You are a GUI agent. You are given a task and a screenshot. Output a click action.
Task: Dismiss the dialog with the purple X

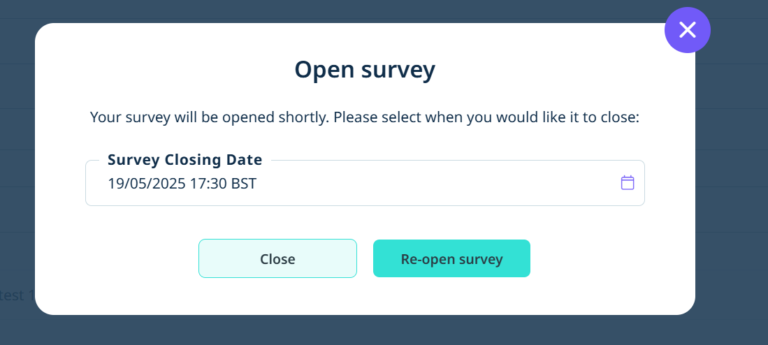pos(687,30)
